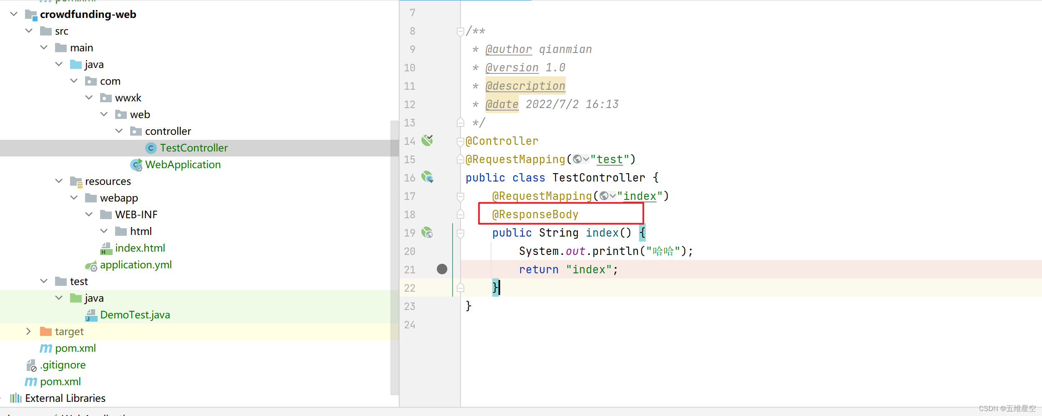Toggle the breakpoint on line 21
Viewport: 1042px width, 416px height.
(442, 269)
